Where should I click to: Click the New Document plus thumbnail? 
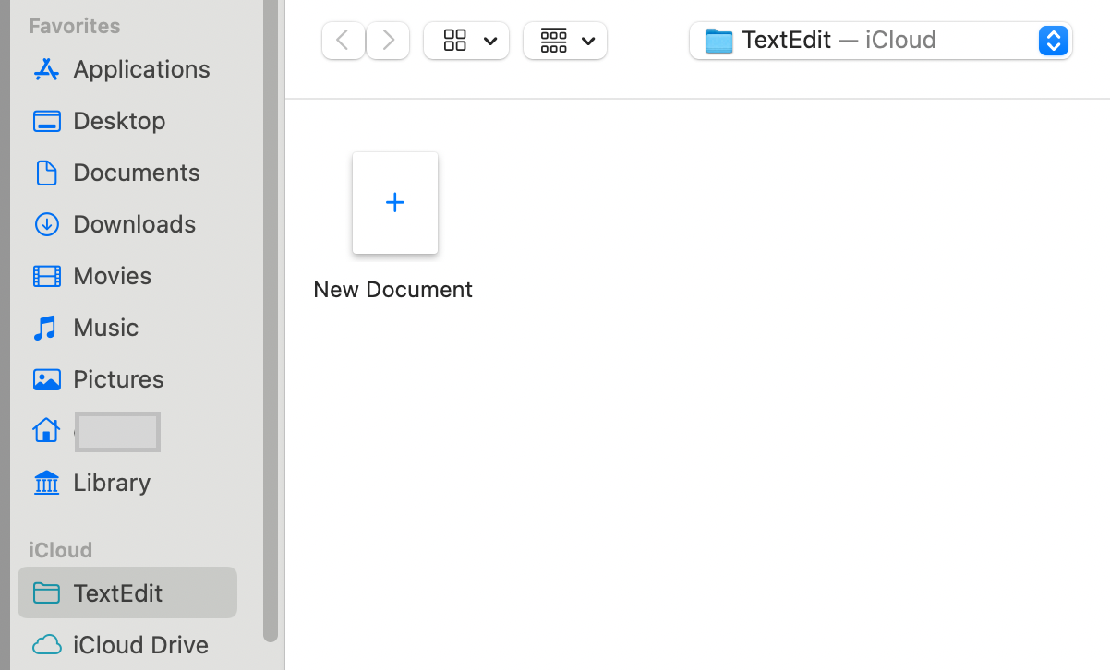click(395, 203)
